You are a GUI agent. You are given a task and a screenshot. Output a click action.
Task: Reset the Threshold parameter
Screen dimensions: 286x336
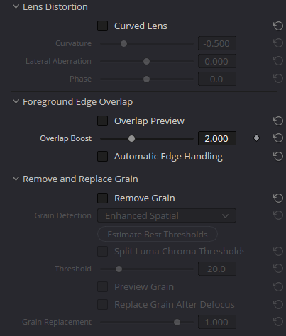(x=278, y=269)
